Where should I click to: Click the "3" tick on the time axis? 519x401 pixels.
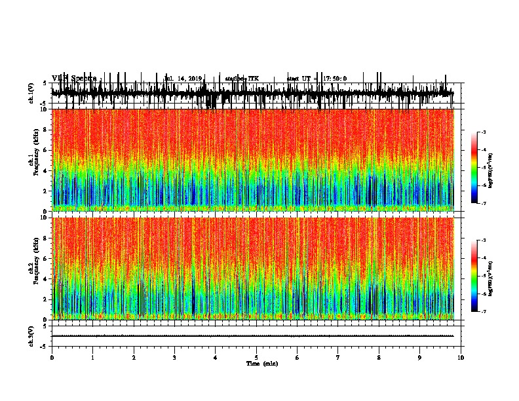174,358
